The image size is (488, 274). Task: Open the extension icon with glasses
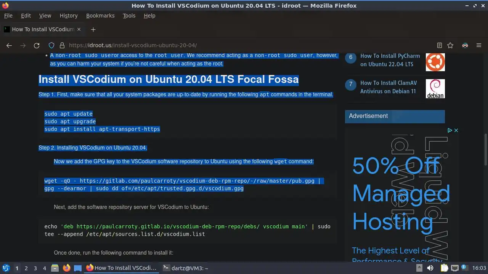[x=465, y=45]
